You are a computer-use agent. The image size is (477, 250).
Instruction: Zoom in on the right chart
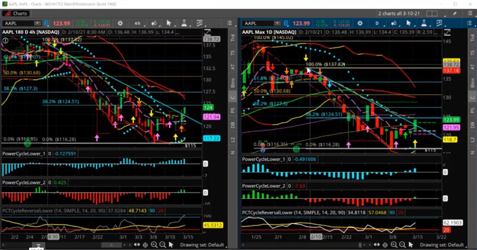pos(394,245)
